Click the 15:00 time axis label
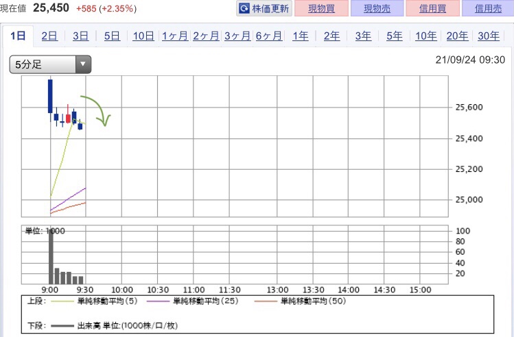This screenshot has height=337, width=514. click(420, 290)
